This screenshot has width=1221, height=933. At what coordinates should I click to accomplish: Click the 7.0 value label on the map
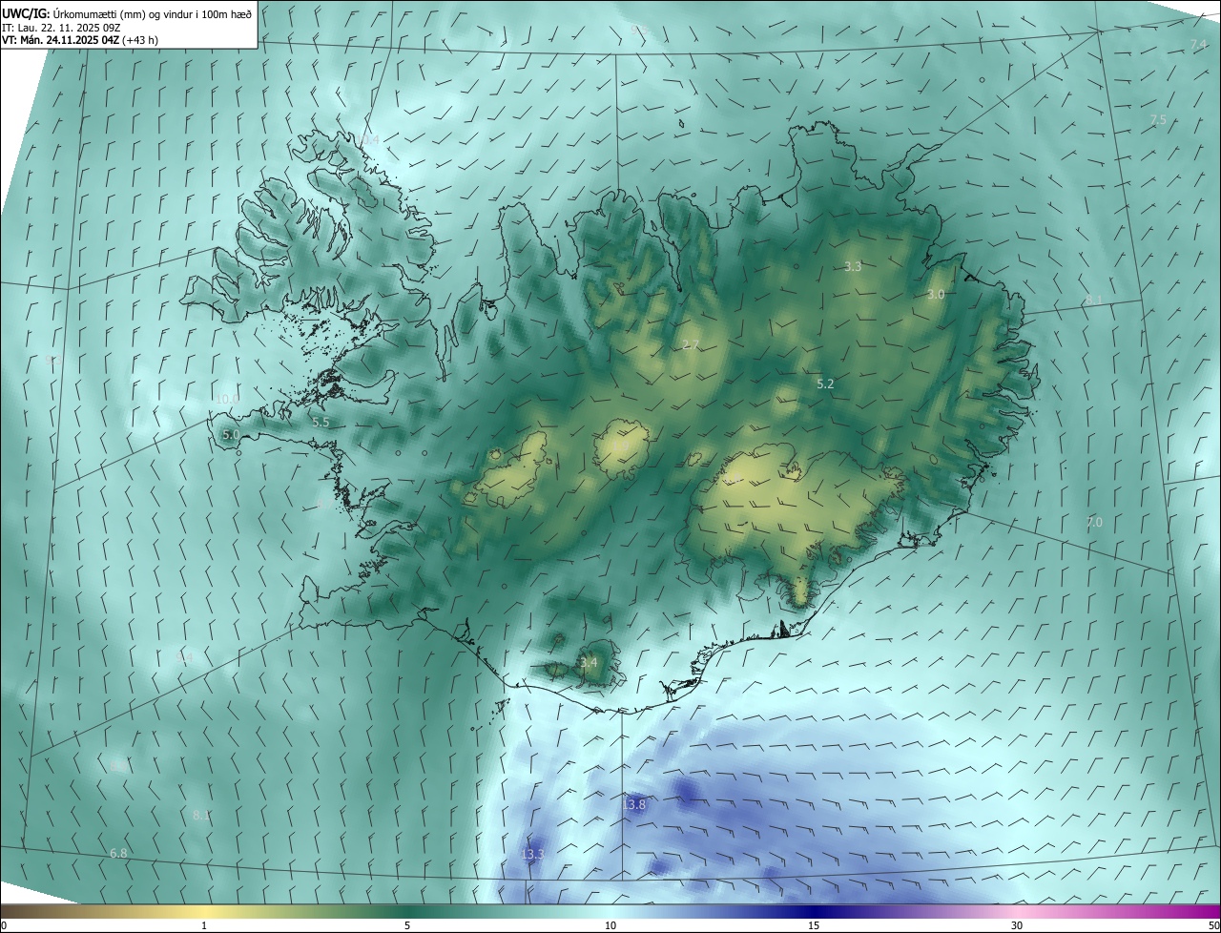click(1094, 522)
